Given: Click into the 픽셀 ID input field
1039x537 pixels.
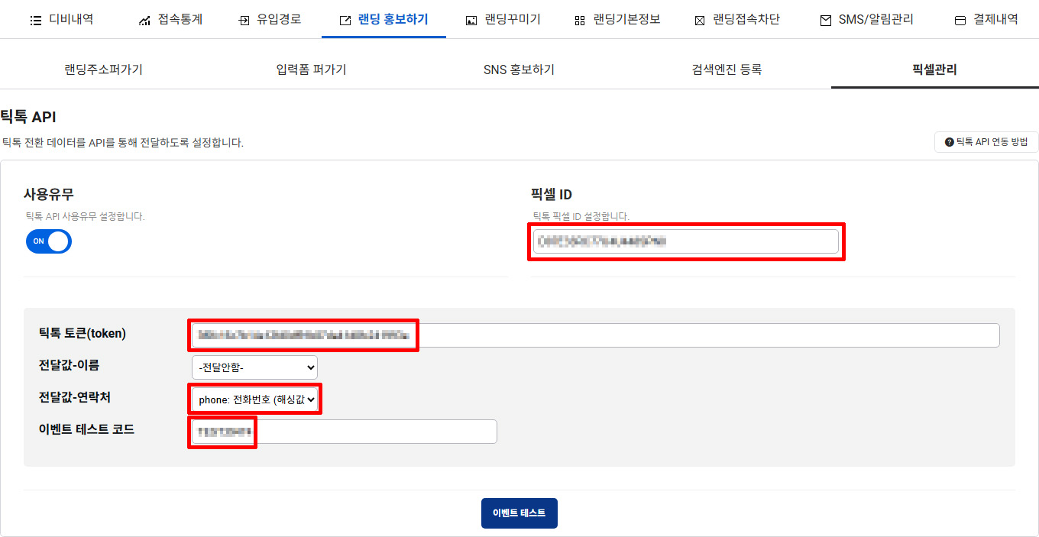Looking at the screenshot, I should [685, 241].
